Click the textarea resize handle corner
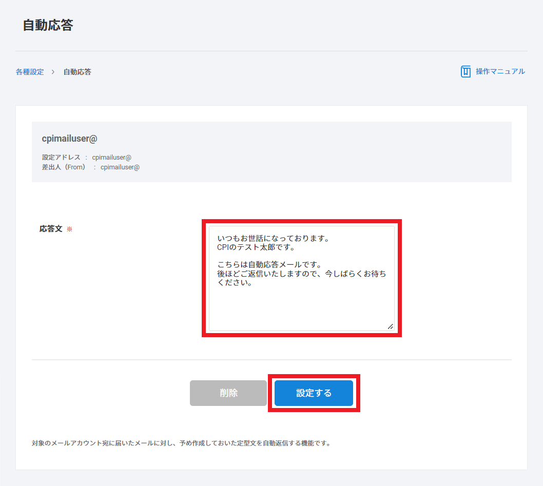 tap(390, 326)
